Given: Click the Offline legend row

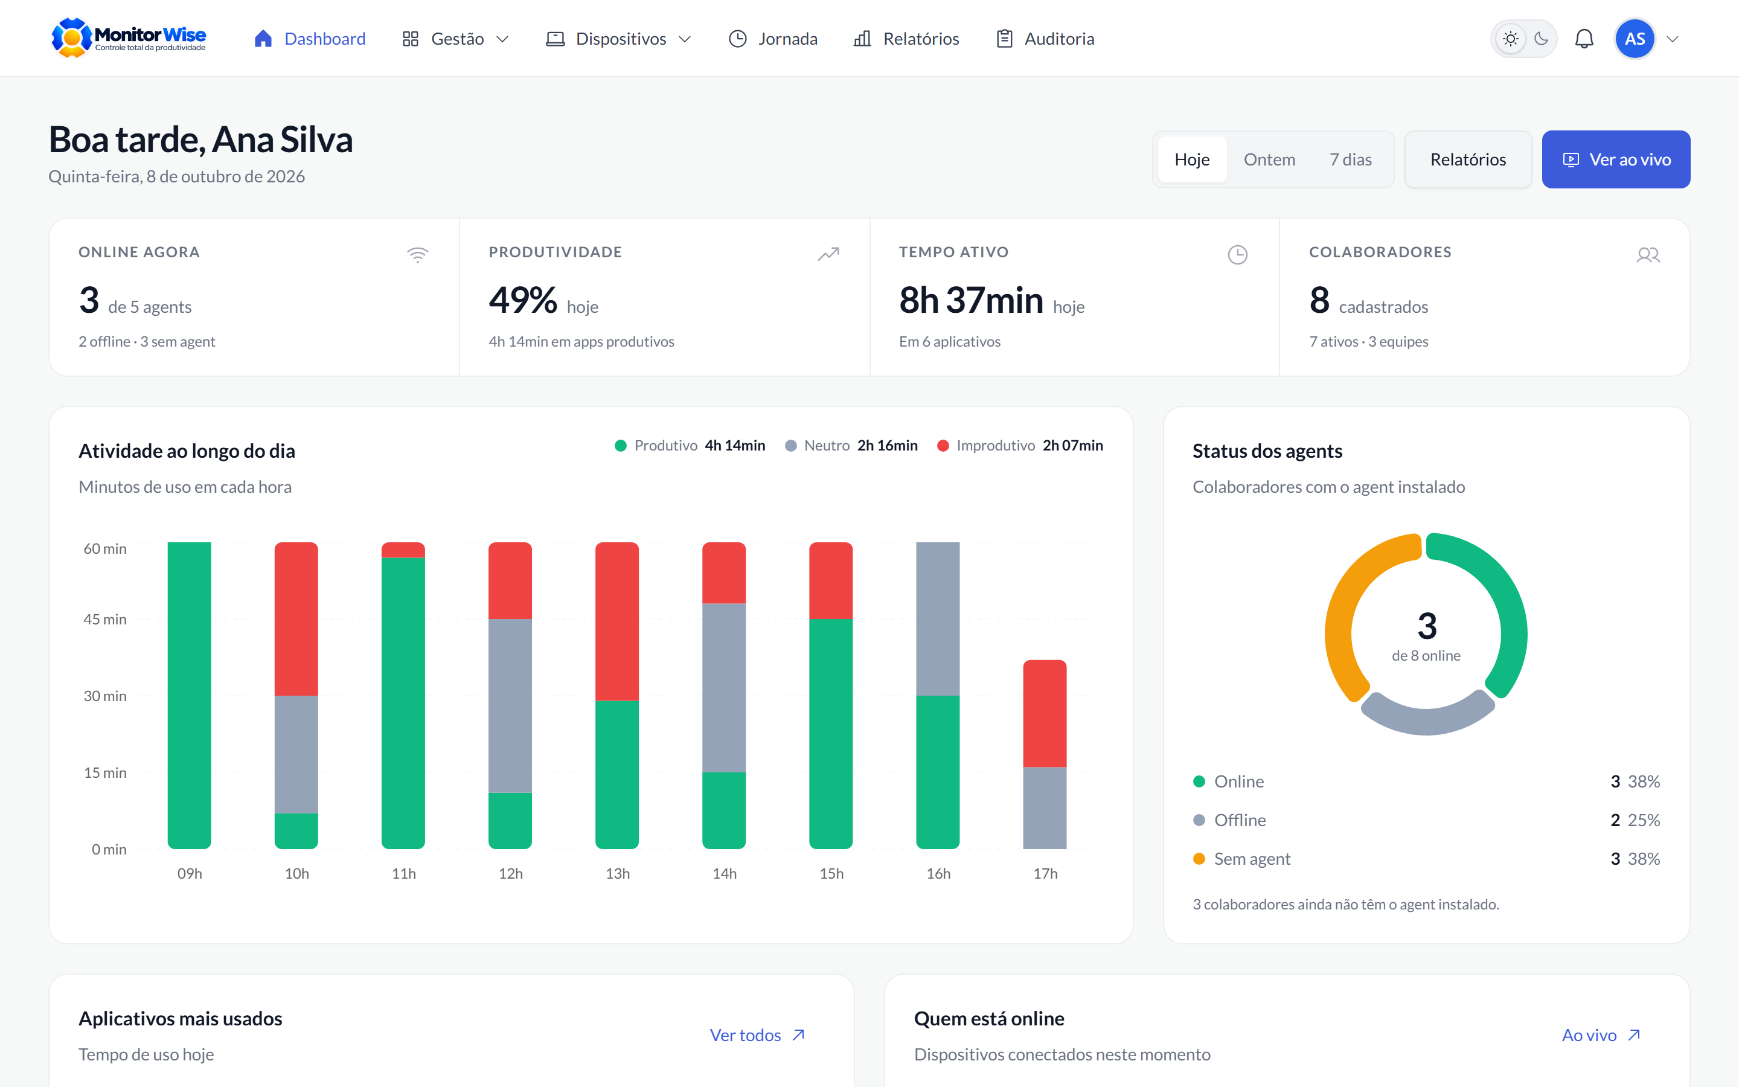Looking at the screenshot, I should (1426, 819).
